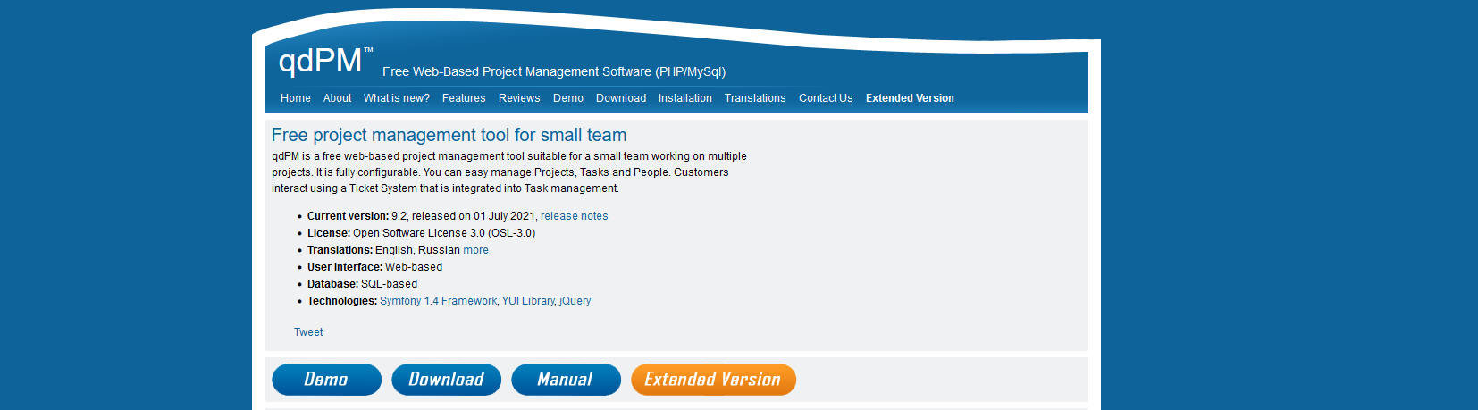Click the License: Open Software License text
Viewport: 1478px width, 410px height.
pyautogui.click(x=421, y=233)
